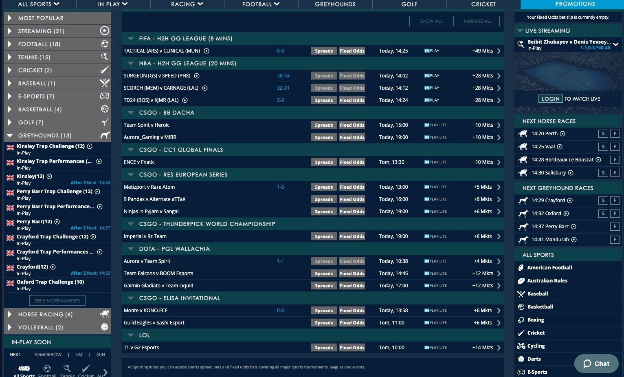This screenshot has height=377, width=624.
Task: Click the game controller icon for E-Sports
Action: [x=105, y=96]
